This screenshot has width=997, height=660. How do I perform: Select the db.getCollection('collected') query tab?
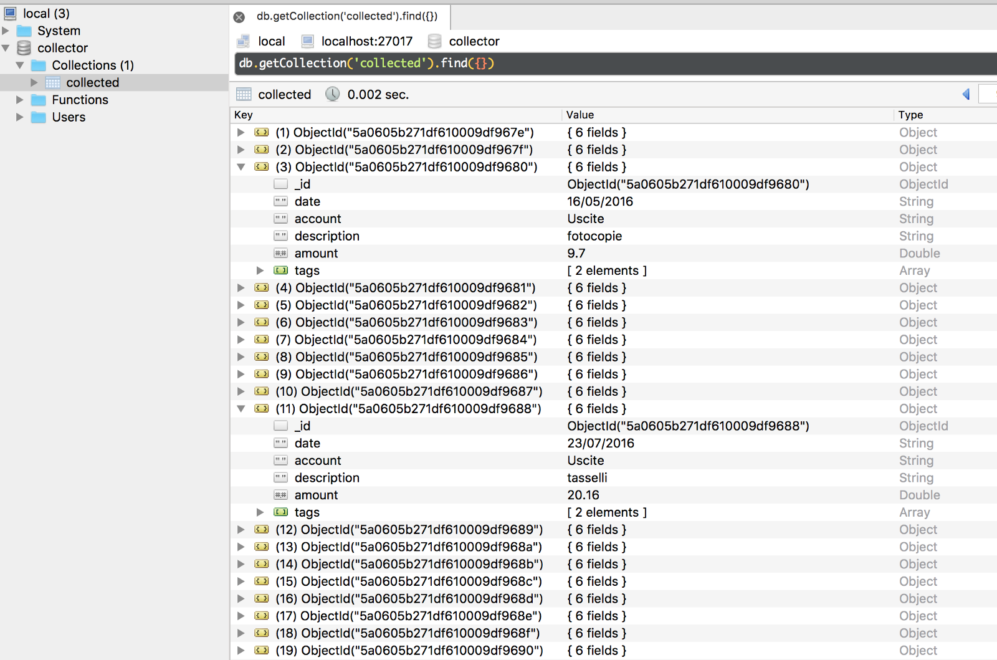[x=346, y=16]
